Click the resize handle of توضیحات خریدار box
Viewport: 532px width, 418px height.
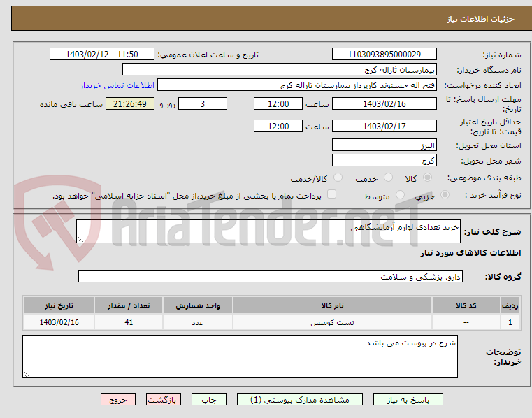pyautogui.click(x=26, y=374)
